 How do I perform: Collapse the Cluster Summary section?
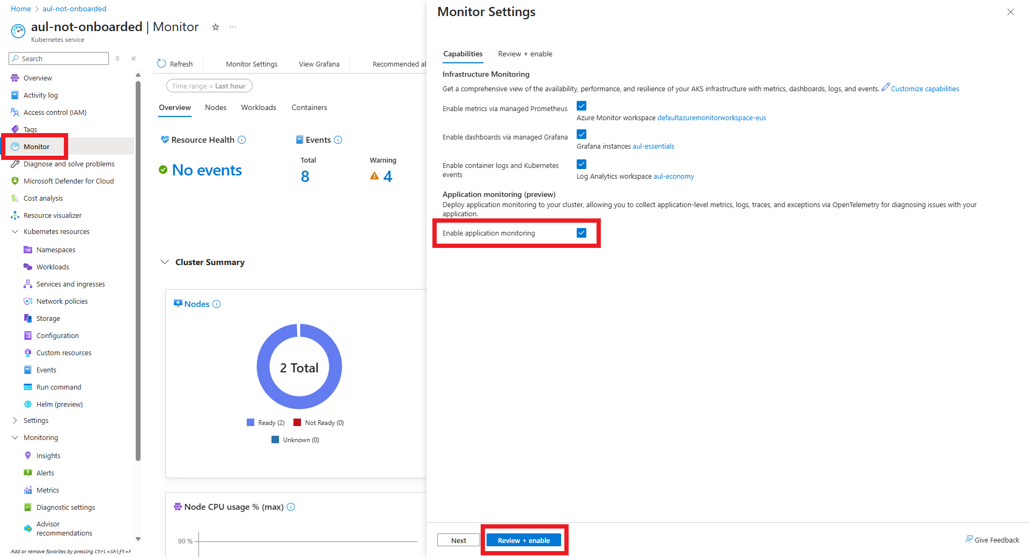pos(165,262)
